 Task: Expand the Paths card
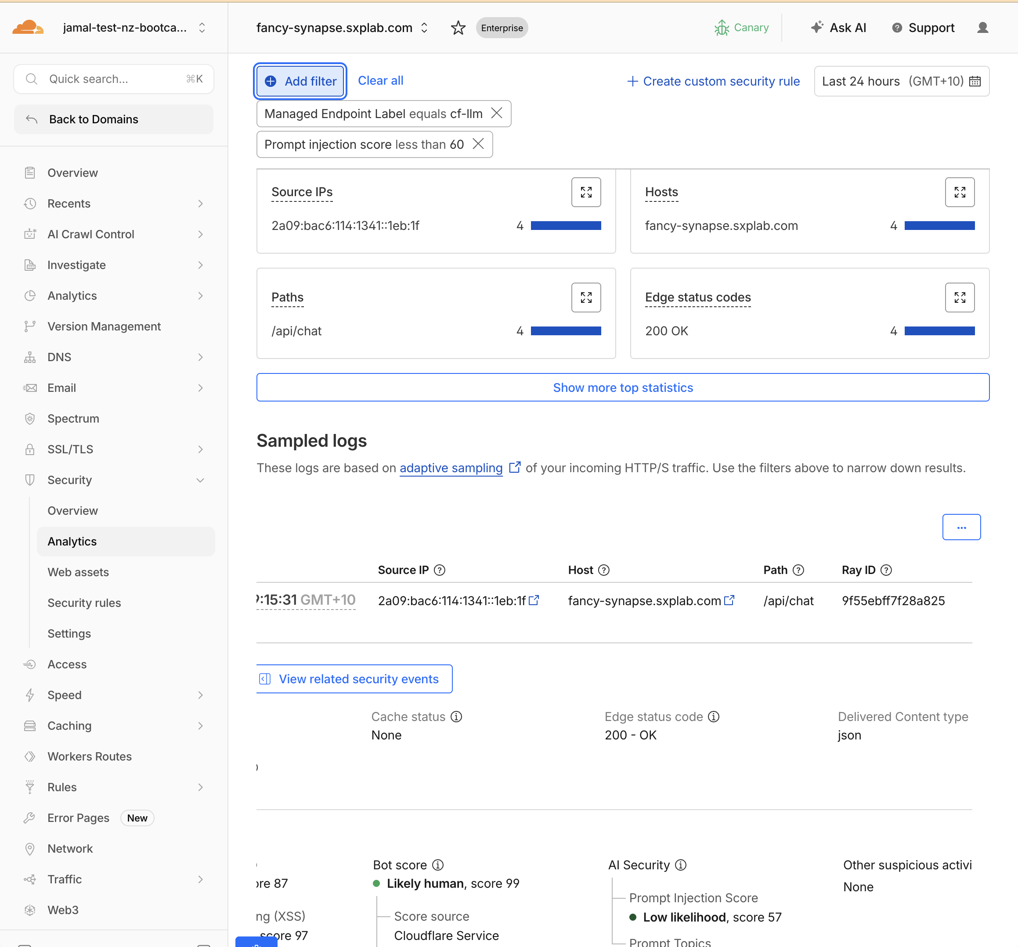tap(586, 297)
